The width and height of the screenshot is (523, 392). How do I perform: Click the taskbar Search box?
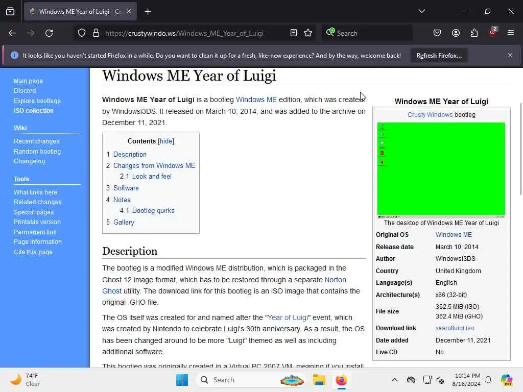point(251,380)
